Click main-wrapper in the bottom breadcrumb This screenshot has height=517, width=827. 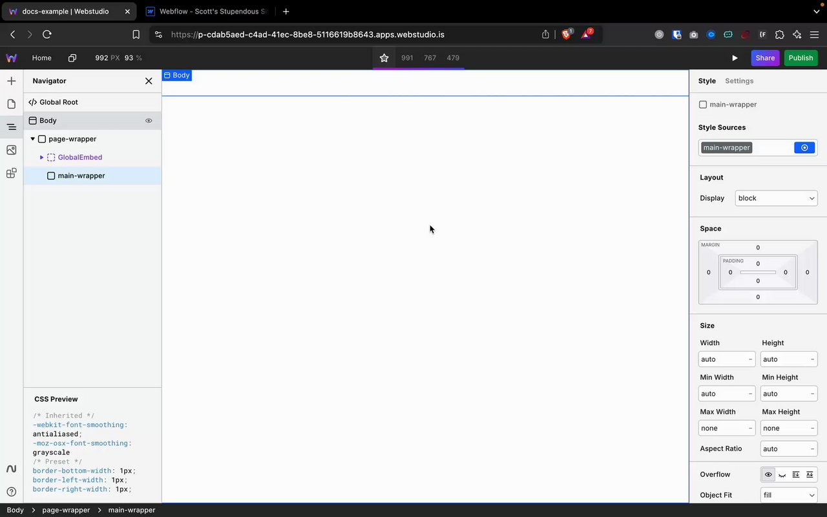[132, 510]
